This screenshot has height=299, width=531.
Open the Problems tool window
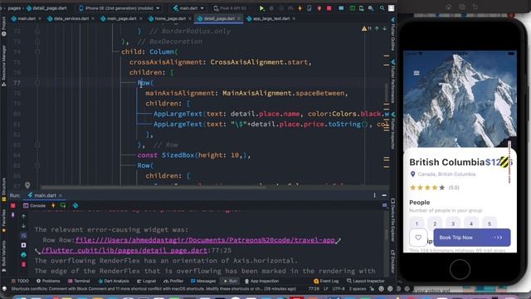point(48,281)
